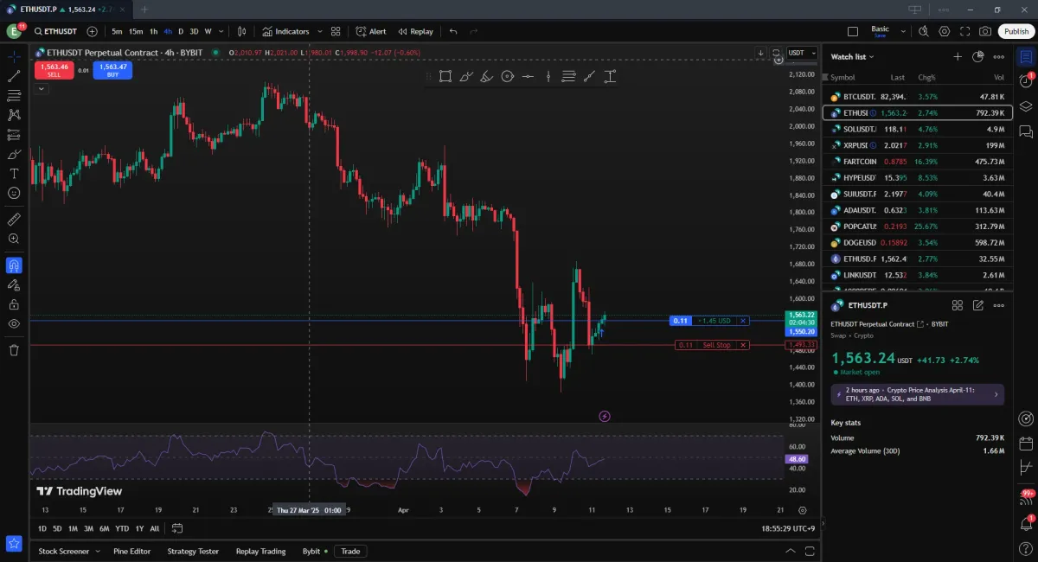Open the Pine Editor tab

(131, 551)
